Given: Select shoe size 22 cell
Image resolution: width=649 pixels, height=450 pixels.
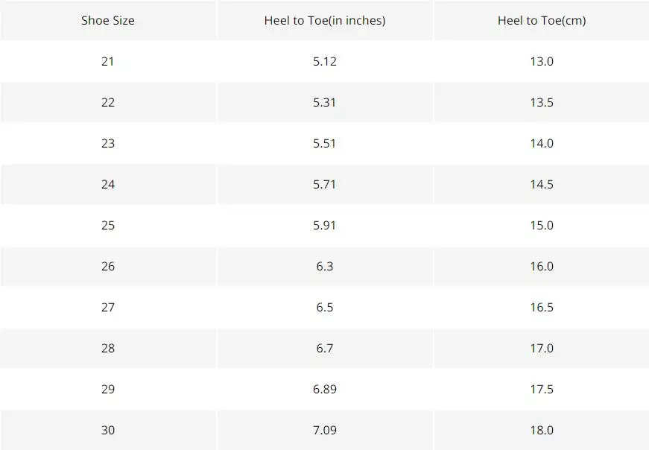Looking at the screenshot, I should coord(107,102).
